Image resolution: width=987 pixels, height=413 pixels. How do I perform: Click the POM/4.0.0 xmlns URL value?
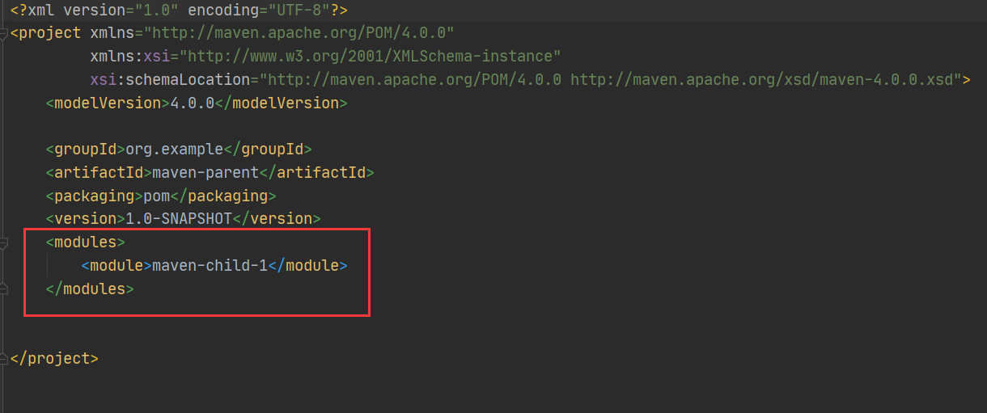pos(299,33)
